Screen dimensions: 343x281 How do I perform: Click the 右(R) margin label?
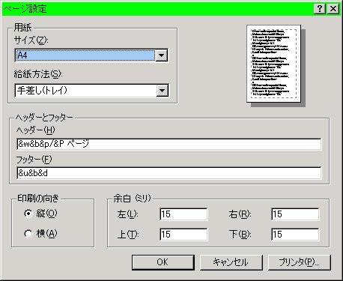pos(240,214)
